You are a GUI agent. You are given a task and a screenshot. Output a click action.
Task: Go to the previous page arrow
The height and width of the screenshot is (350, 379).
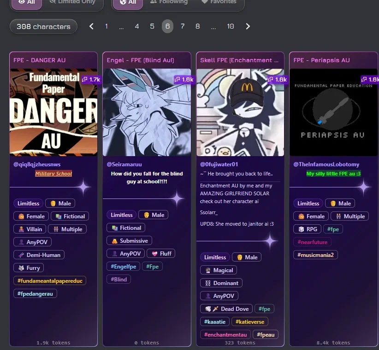(91, 26)
